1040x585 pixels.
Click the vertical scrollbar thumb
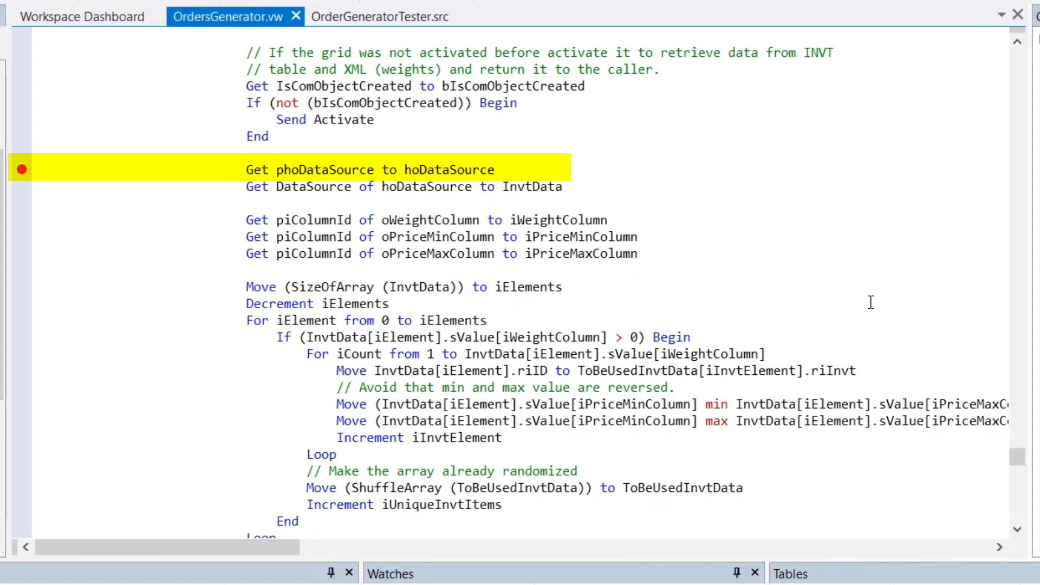tap(1017, 457)
